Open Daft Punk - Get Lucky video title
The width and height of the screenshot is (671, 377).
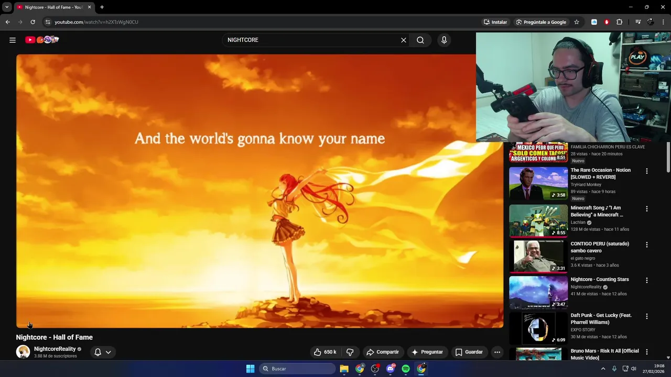[x=601, y=319]
